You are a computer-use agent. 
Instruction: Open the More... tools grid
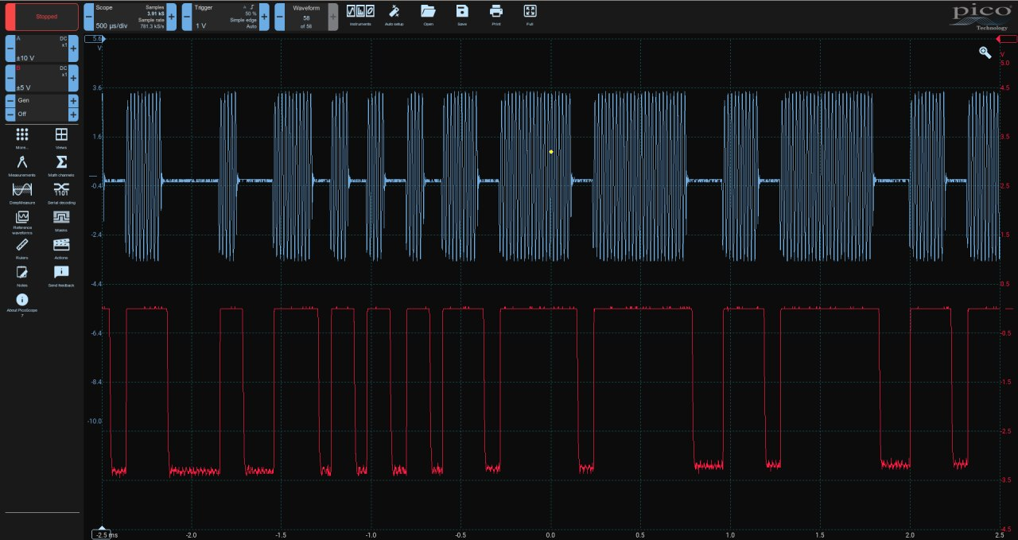click(x=22, y=138)
